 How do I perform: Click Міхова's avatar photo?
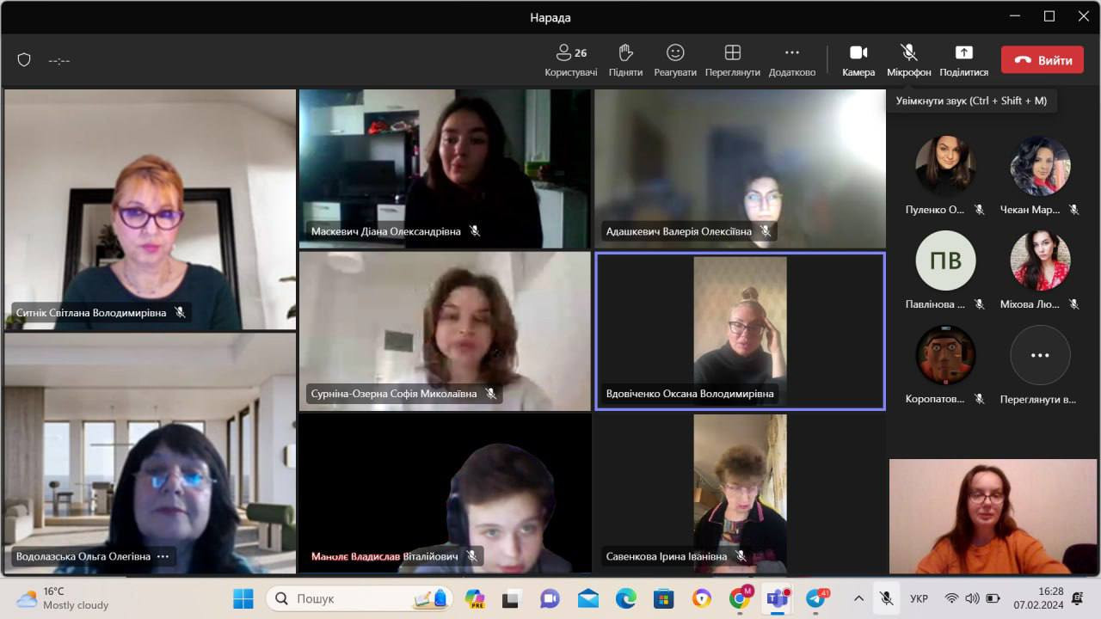click(1040, 260)
